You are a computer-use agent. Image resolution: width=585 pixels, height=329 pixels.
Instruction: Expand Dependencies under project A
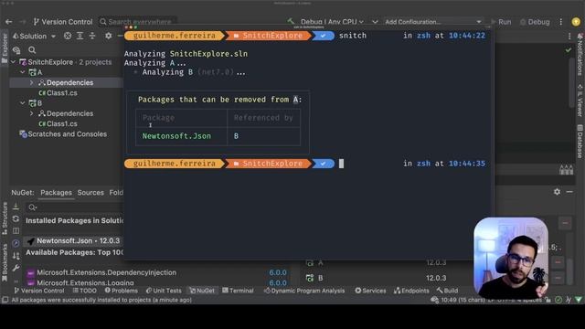(32, 82)
